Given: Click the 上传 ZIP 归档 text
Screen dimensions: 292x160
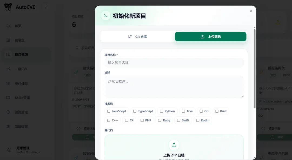Looking at the screenshot, I should click(x=174, y=155).
